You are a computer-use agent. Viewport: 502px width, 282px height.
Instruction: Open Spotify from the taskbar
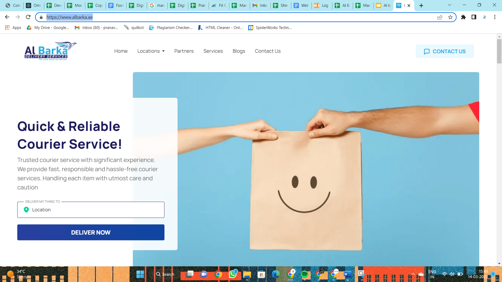pos(304,274)
